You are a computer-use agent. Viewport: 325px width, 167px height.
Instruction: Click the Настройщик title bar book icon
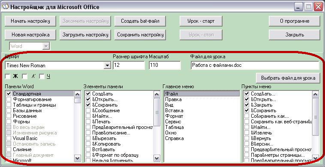[x=6, y=7]
